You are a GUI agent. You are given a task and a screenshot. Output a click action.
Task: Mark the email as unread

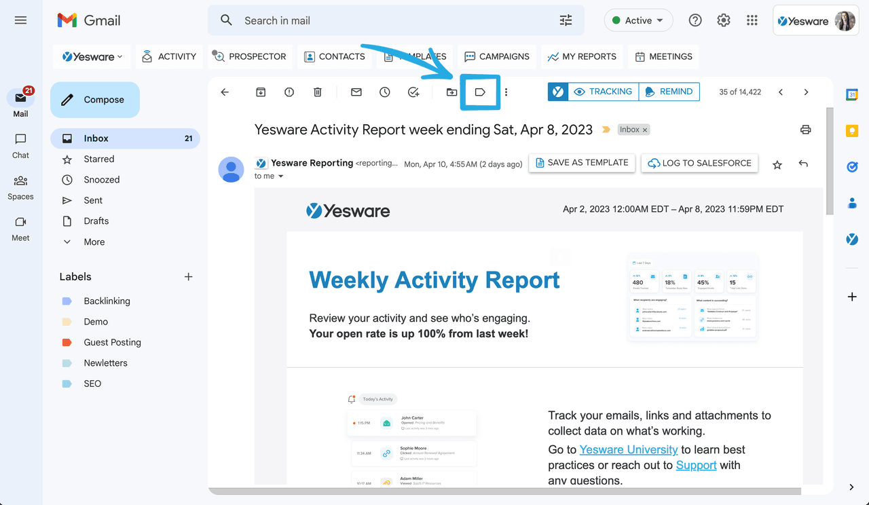[x=356, y=92]
